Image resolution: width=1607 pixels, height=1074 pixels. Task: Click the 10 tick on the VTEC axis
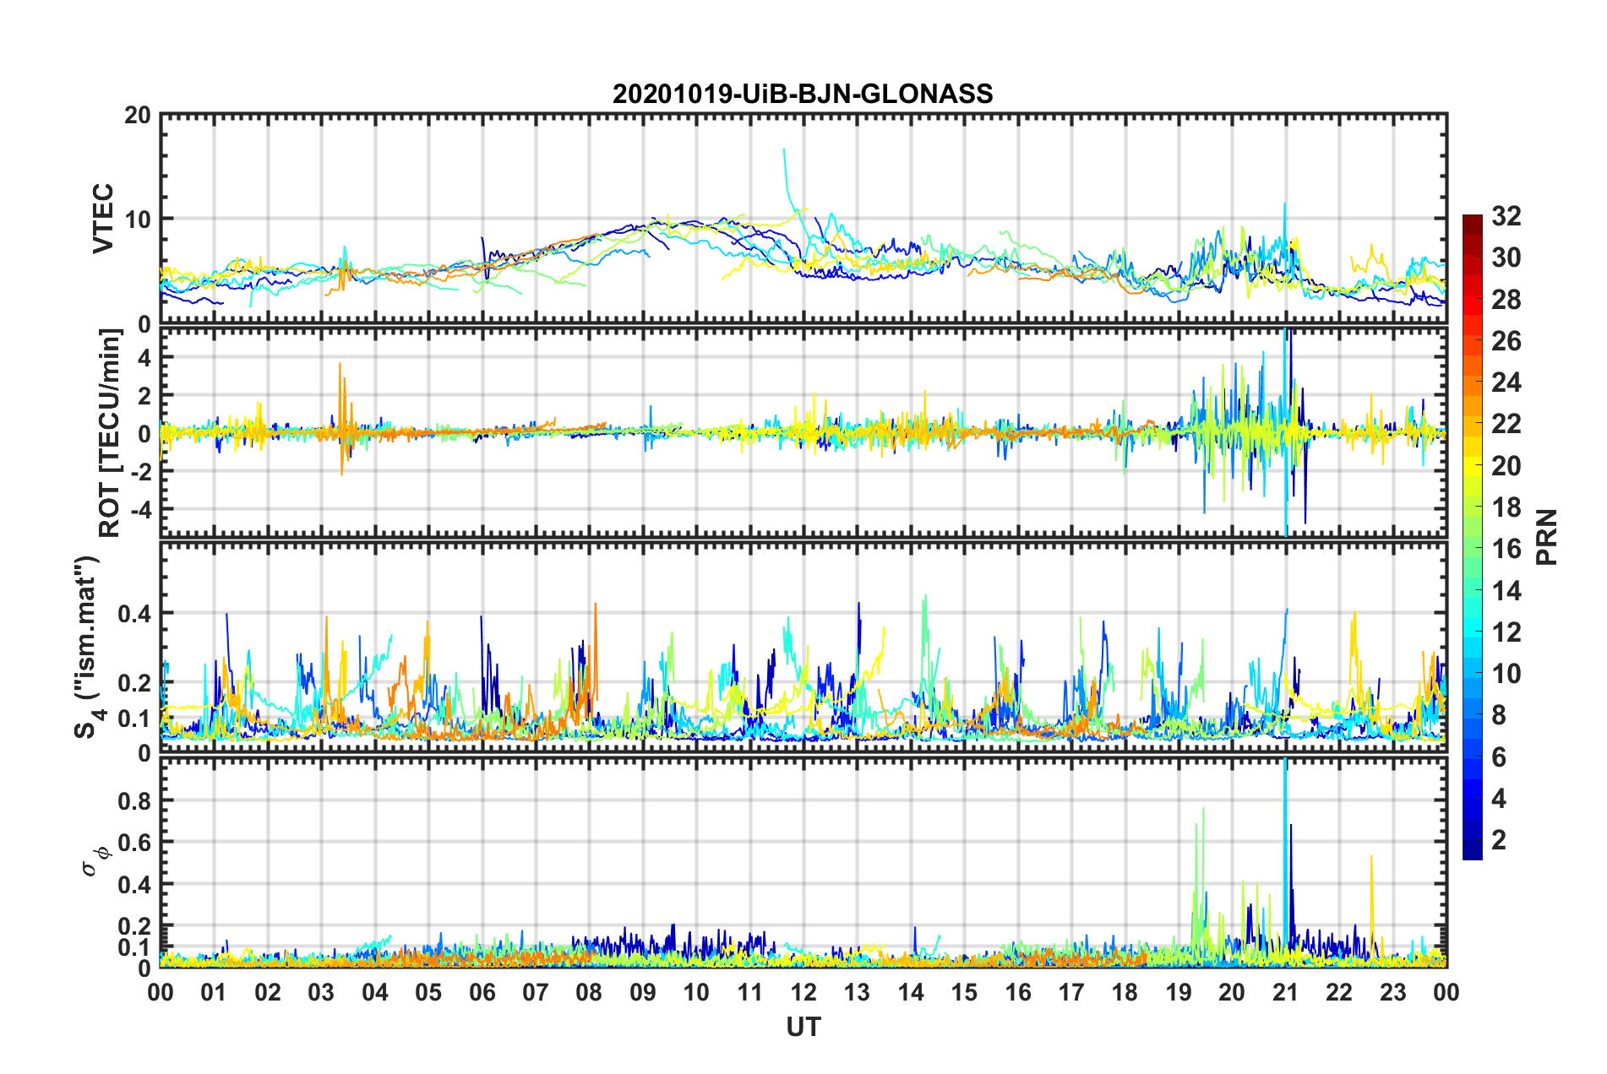tap(137, 219)
